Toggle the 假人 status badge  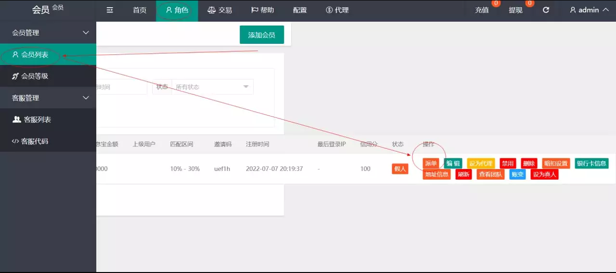coord(400,169)
